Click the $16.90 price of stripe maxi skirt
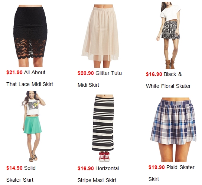This screenshot has height=185, width=202. [x=86, y=168]
